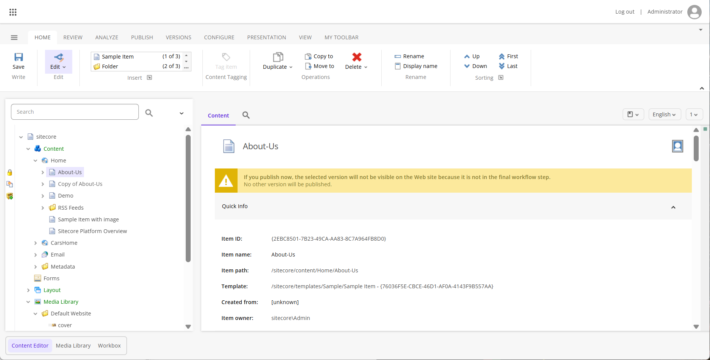Open the search options dropdown chevron
710x360 pixels.
point(182,113)
